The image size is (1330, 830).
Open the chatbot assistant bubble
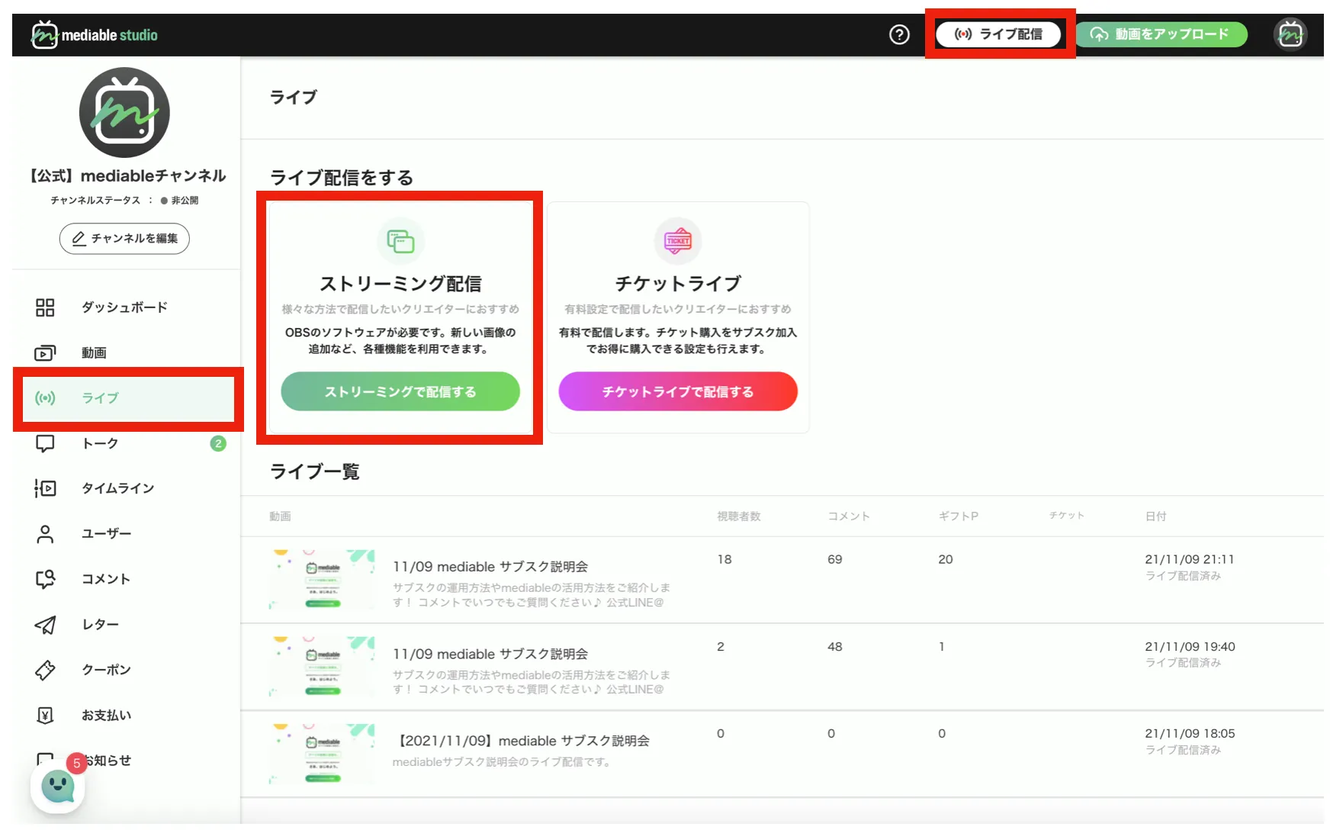point(58,787)
